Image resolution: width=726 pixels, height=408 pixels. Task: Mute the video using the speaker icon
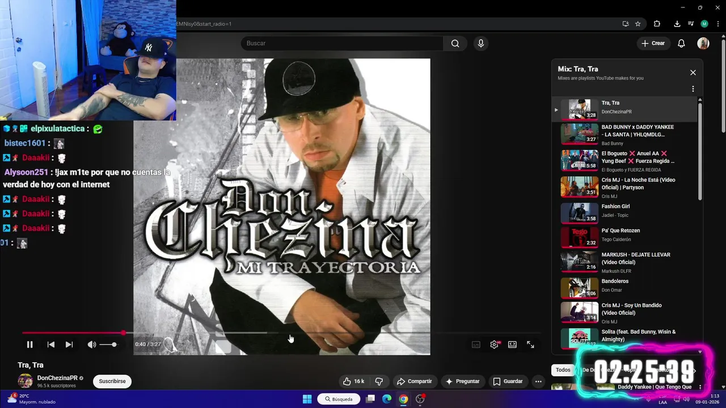91,345
